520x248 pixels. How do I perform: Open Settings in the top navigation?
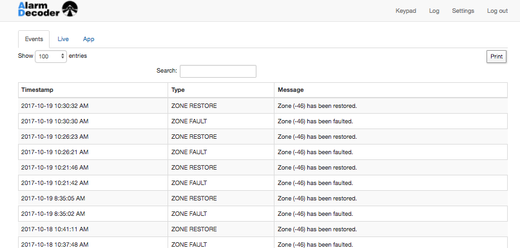[x=463, y=10]
